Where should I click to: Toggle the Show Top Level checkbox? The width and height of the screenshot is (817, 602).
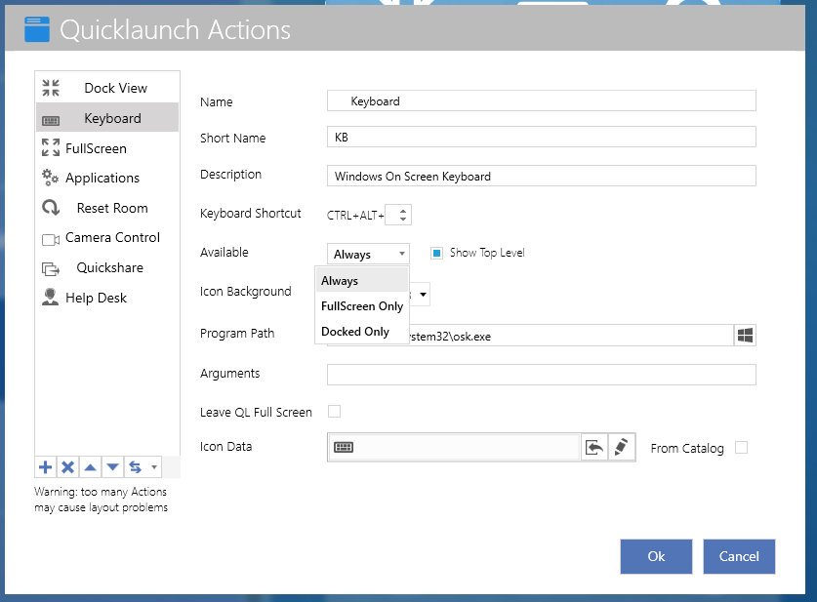pos(436,253)
